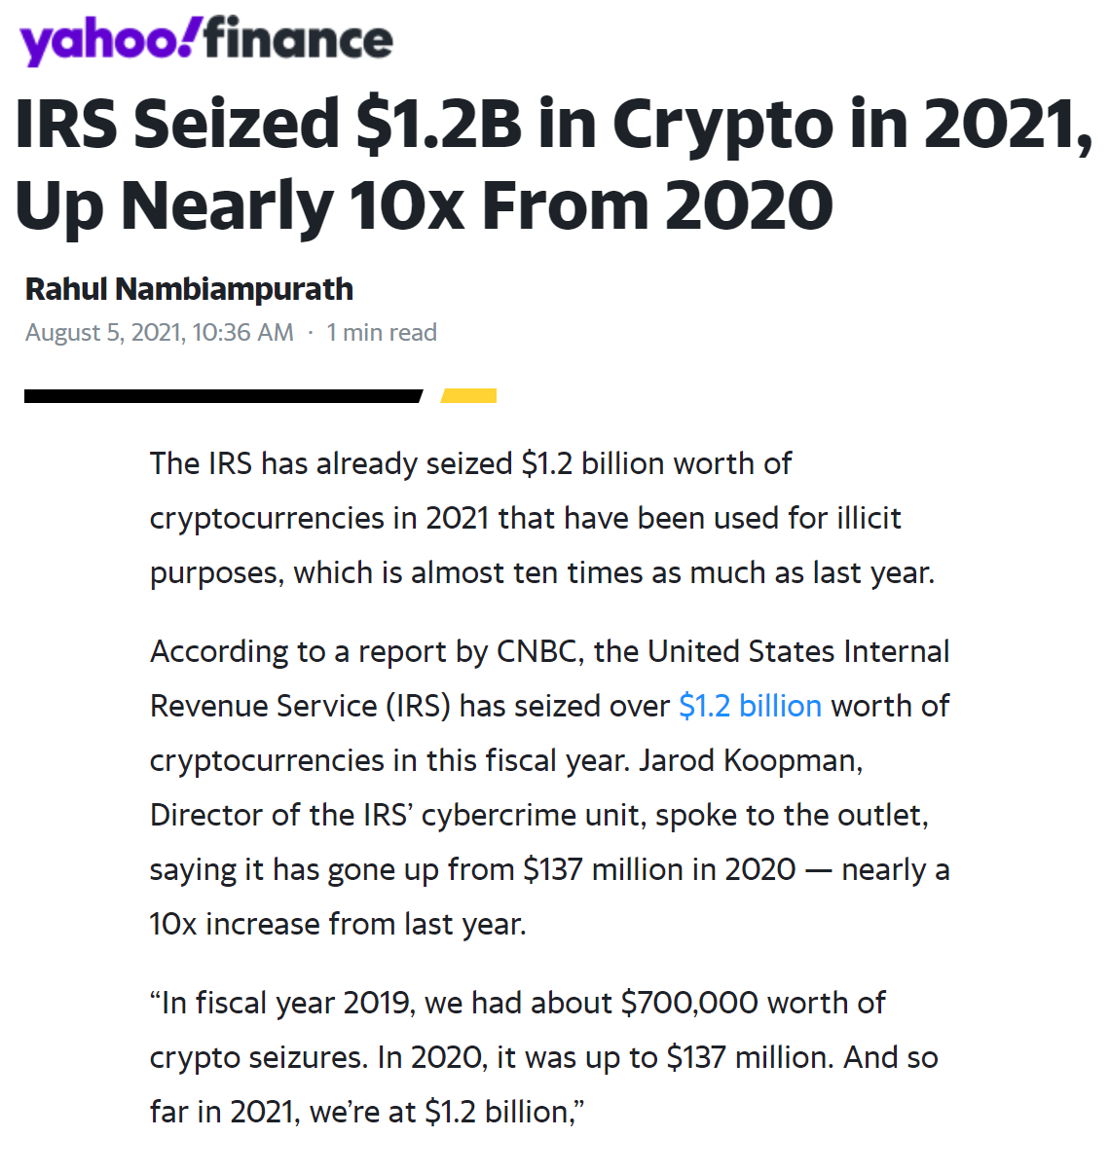1110x1174 pixels.
Task: Click "10x increase from last year" text
Action: pos(338,924)
